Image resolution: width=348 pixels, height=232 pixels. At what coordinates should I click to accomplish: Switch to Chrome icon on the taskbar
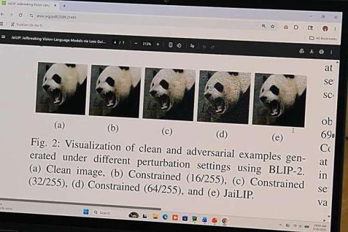coord(225,220)
